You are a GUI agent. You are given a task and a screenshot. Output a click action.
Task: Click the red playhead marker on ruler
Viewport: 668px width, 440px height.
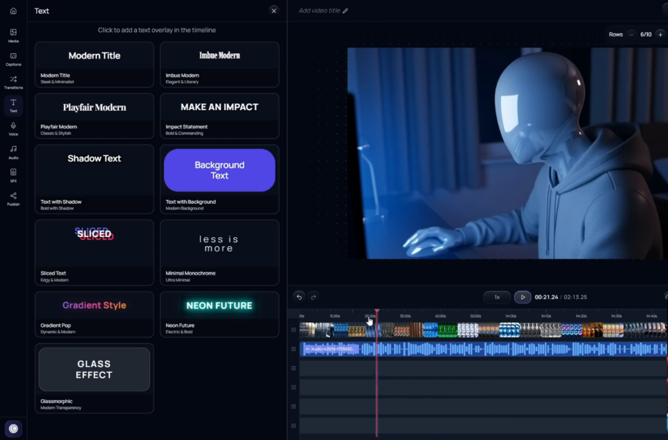[377, 312]
